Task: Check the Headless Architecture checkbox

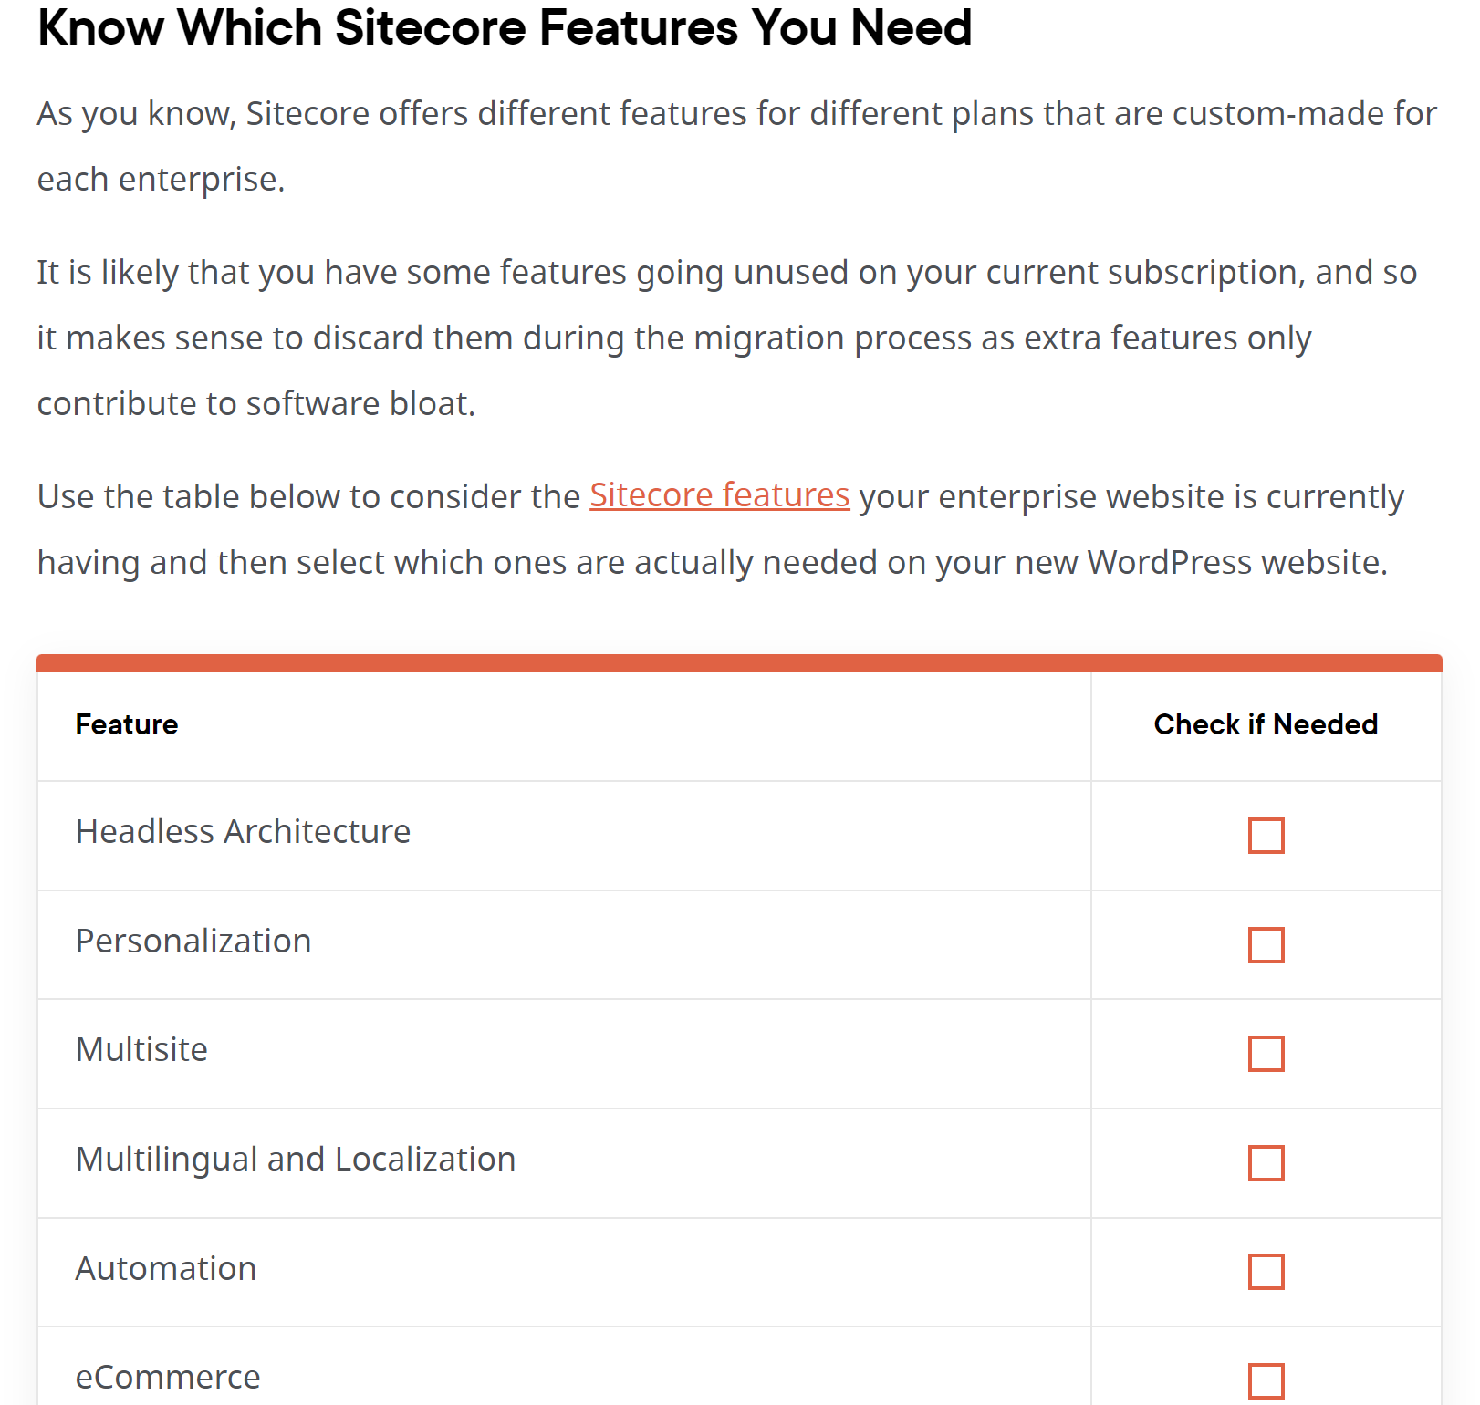Action: (1266, 836)
